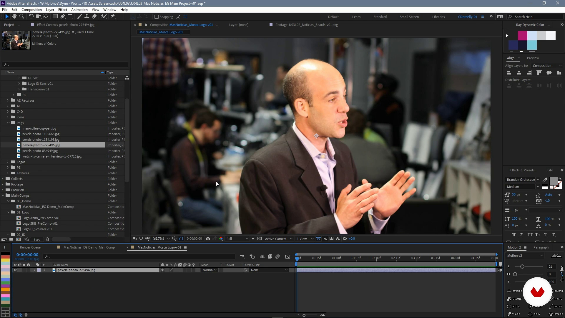Toggle the Shy layers hide switch in timeline
Viewport: 565px width, 318px height.
pos(262,256)
